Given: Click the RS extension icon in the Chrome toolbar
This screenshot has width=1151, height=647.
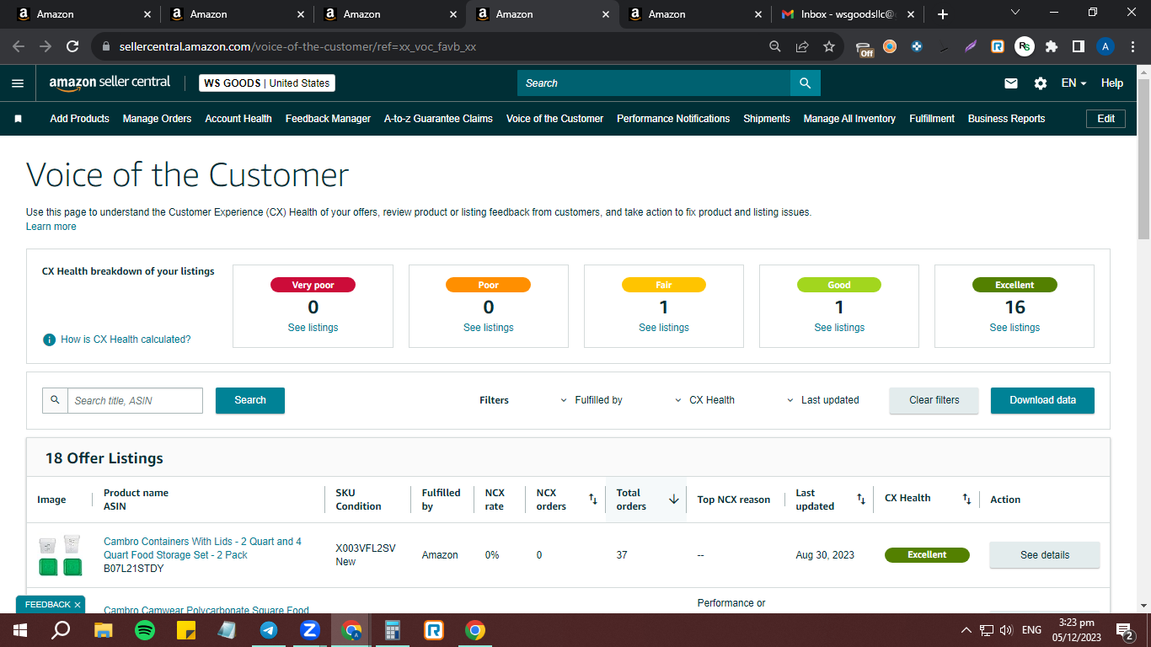Looking at the screenshot, I should (1025, 46).
